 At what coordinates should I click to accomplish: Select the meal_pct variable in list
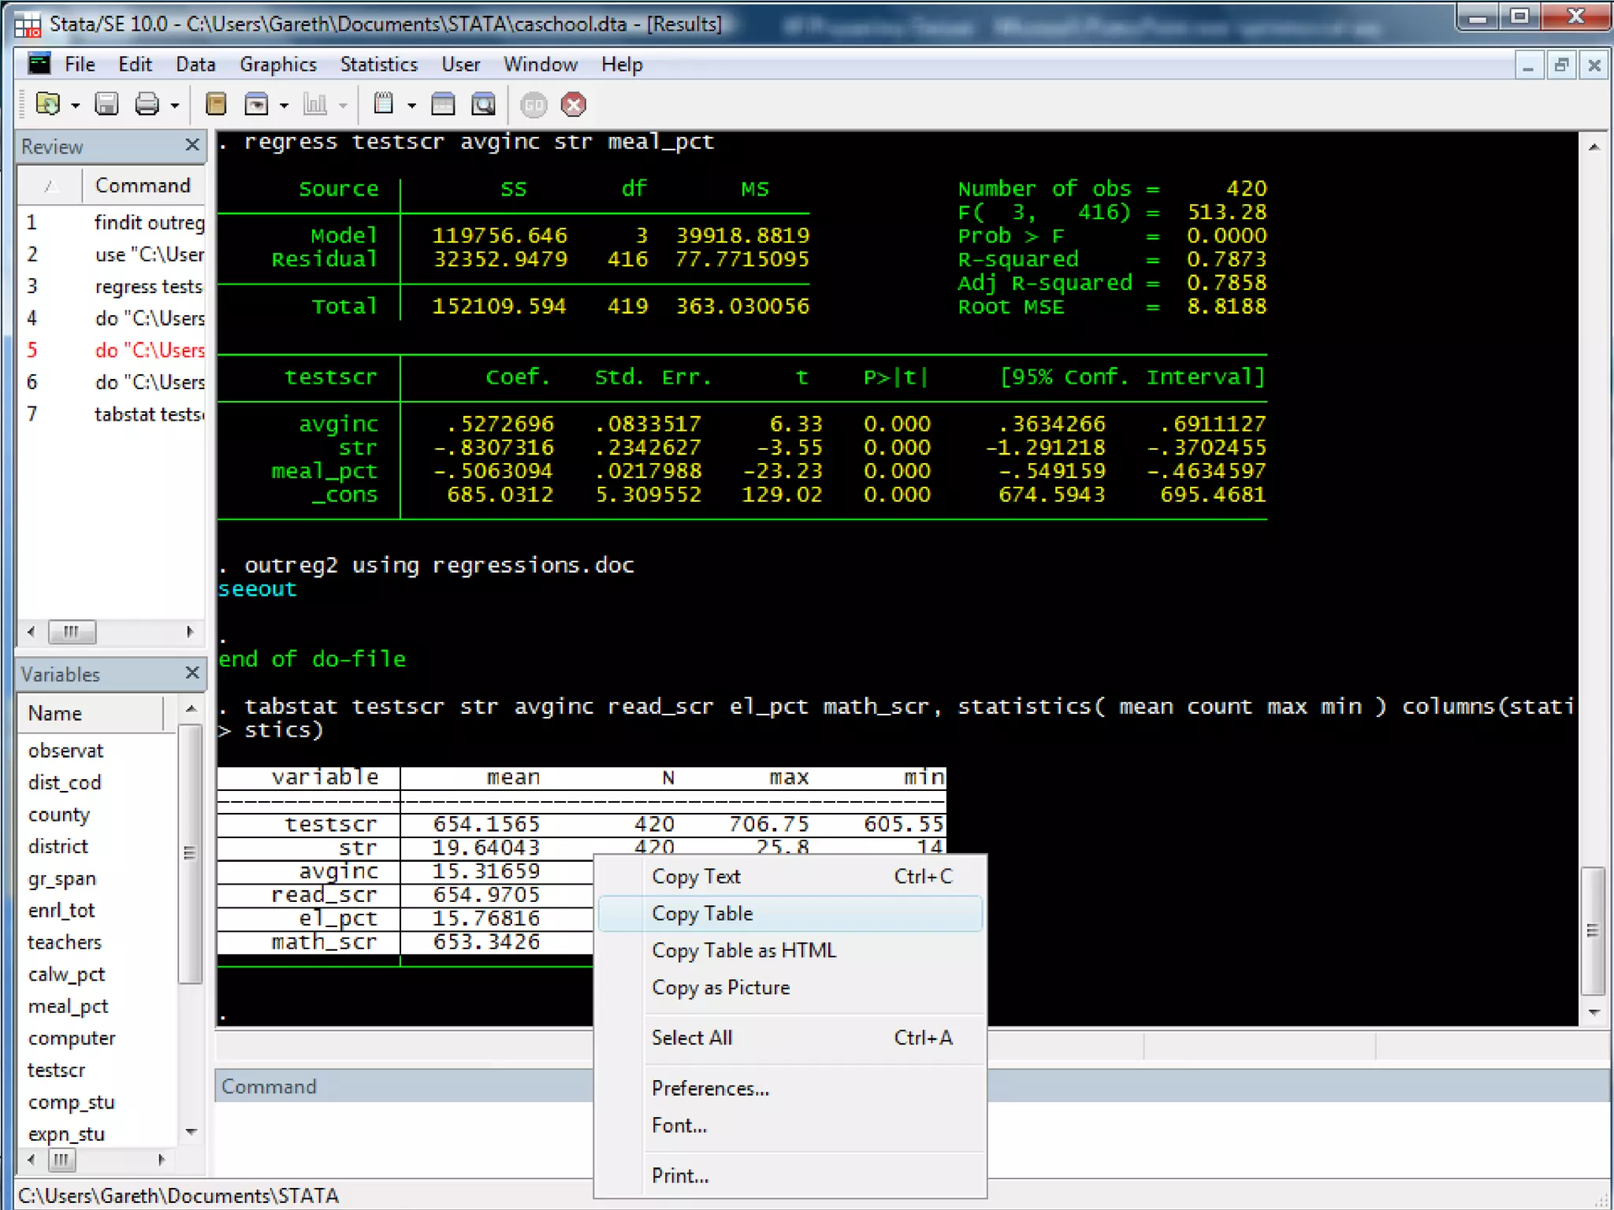pos(68,1007)
